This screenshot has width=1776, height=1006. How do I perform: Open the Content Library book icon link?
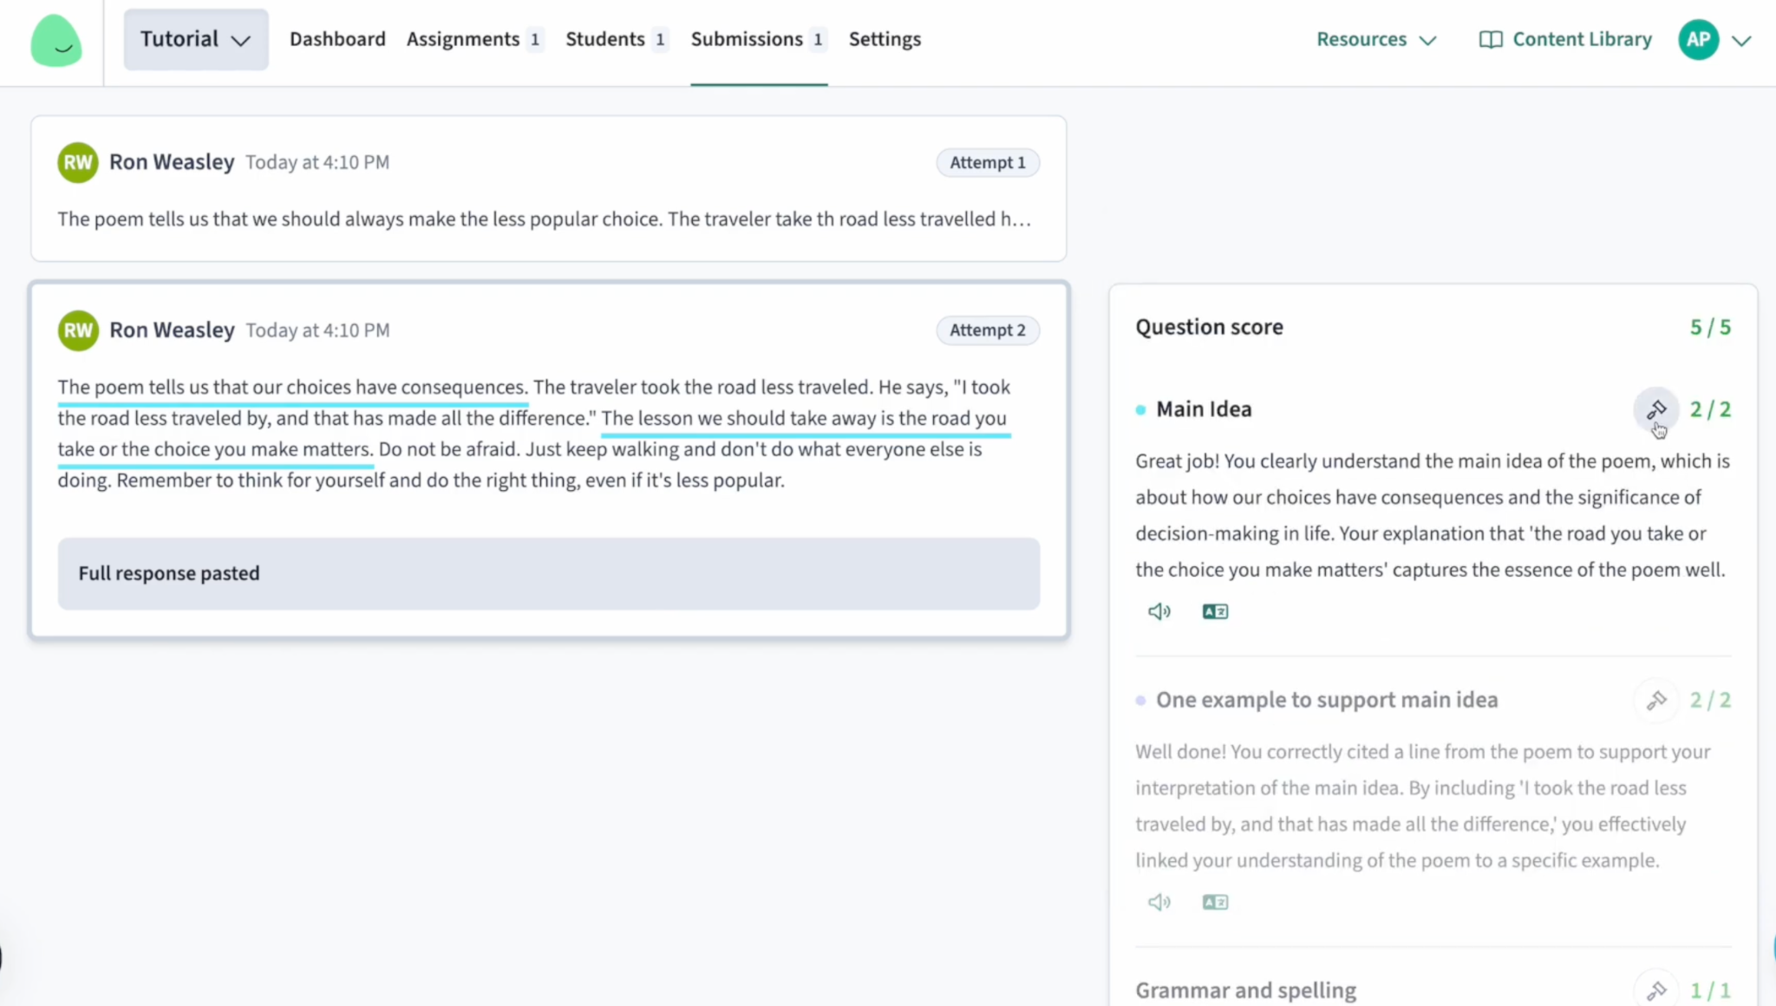coord(1490,40)
